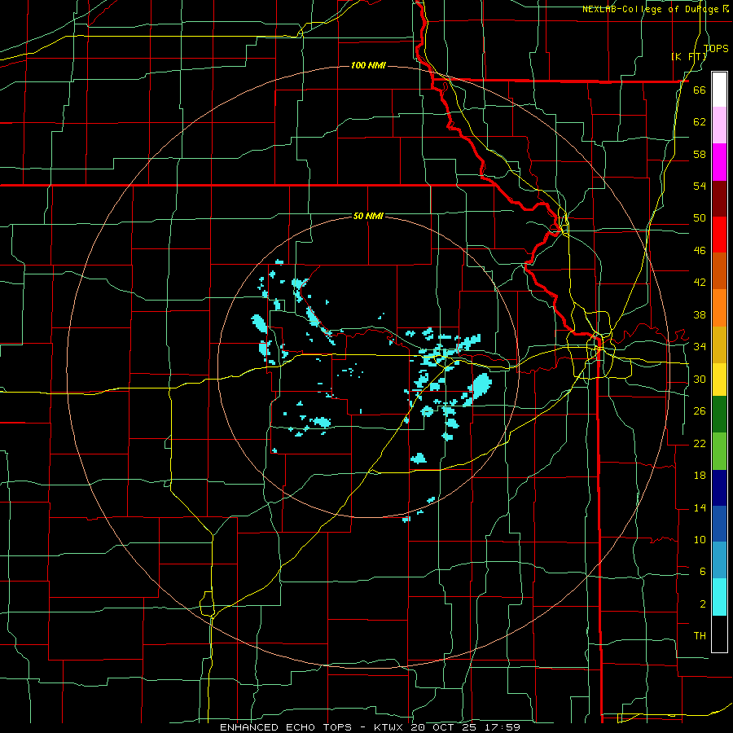733x733 pixels.
Task: Click the 62 value on the legend
Action: click(x=700, y=122)
